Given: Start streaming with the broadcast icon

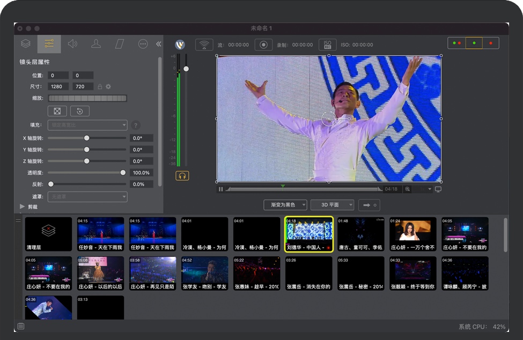Looking at the screenshot, I should click(x=204, y=45).
